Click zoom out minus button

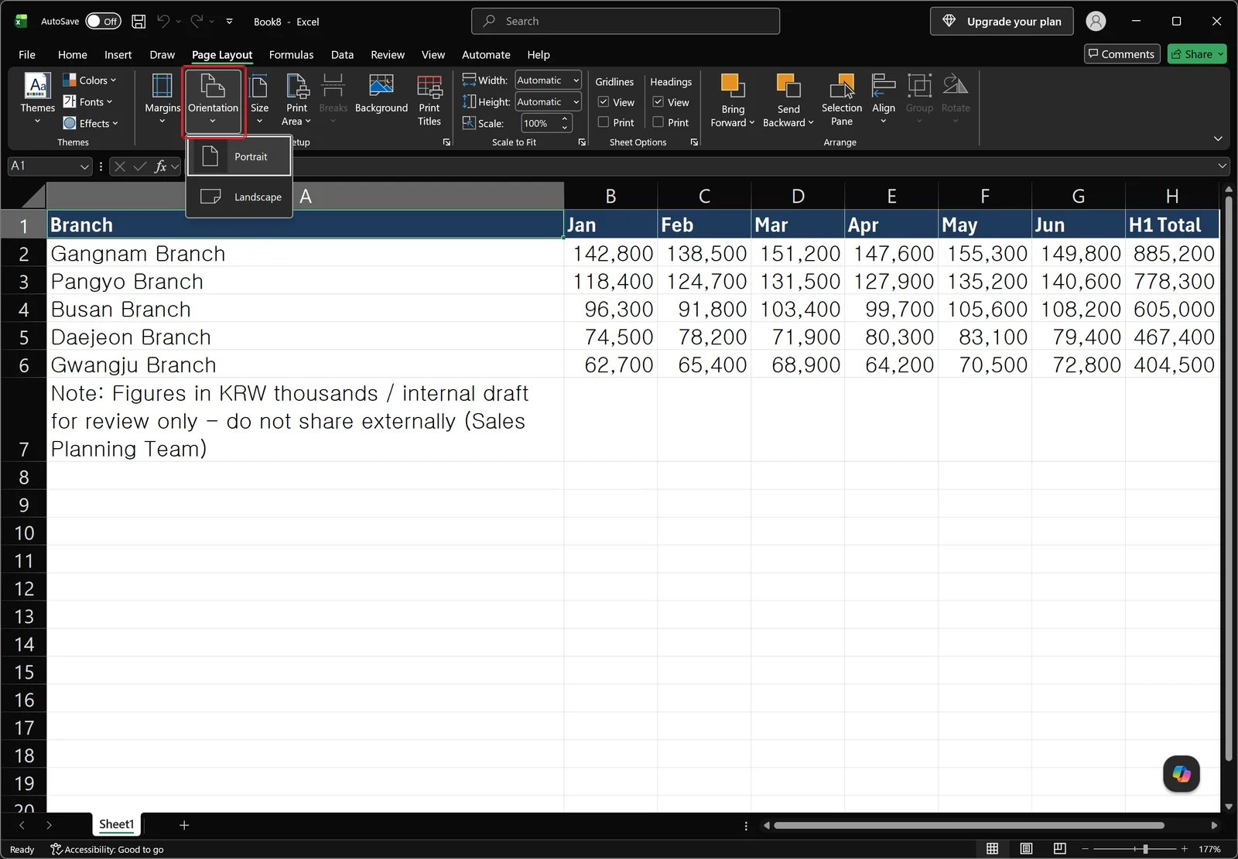pos(1085,849)
